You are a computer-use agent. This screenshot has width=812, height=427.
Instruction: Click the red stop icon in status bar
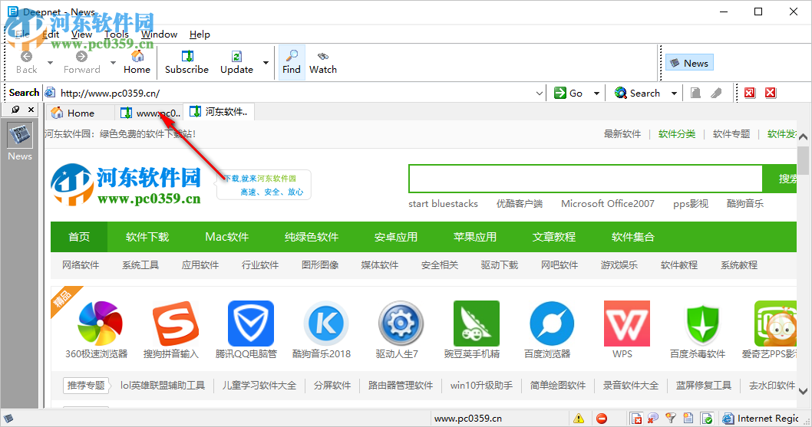[601, 419]
